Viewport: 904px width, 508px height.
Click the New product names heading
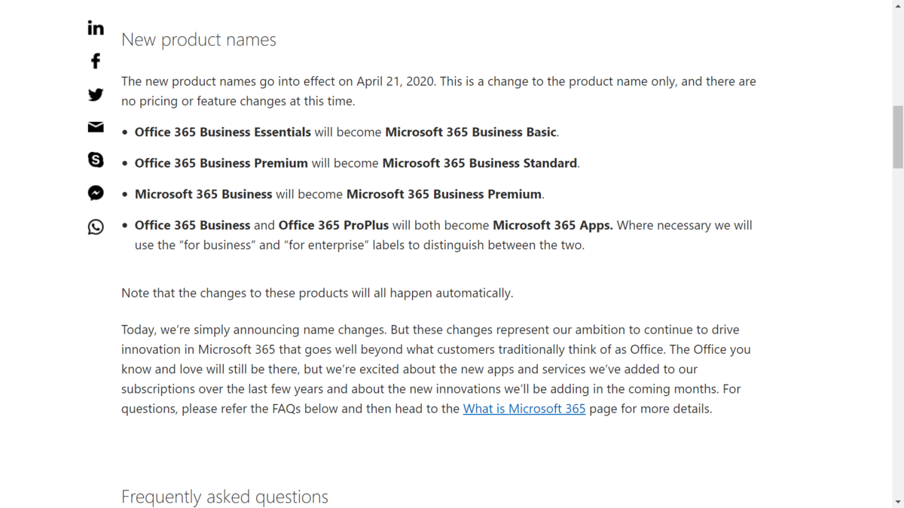[199, 40]
